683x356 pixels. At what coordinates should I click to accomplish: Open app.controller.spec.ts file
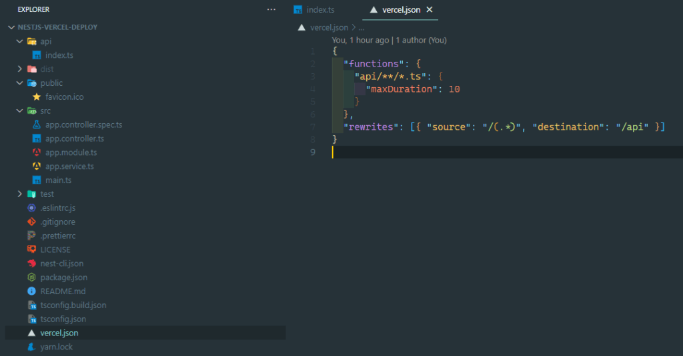(83, 124)
